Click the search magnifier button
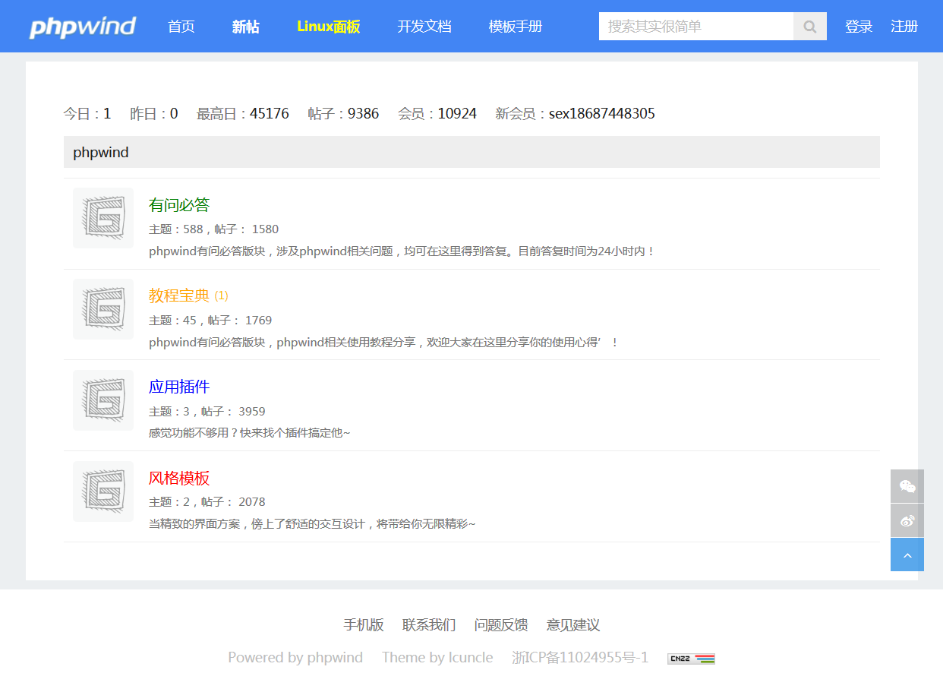Screen dimensions: 943x692 pos(810,27)
